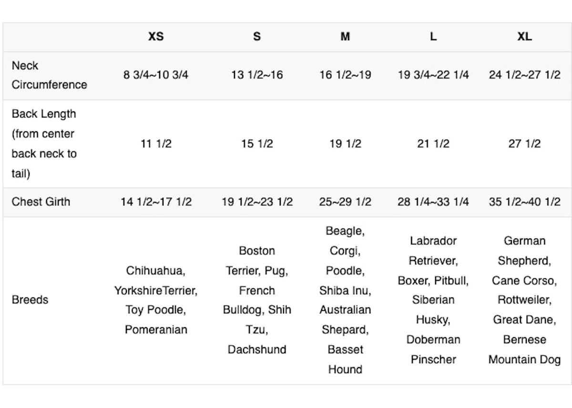
Task: Click the XL neck value 24 1/2~27 1/2
Action: tap(524, 75)
